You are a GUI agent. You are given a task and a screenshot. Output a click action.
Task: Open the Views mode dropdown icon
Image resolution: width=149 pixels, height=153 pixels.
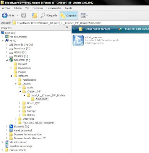pyautogui.click(x=84, y=15)
